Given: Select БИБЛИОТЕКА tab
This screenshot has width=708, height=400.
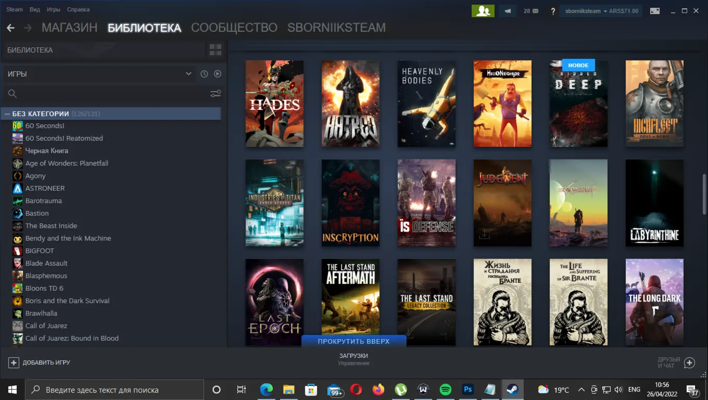Looking at the screenshot, I should click(144, 28).
